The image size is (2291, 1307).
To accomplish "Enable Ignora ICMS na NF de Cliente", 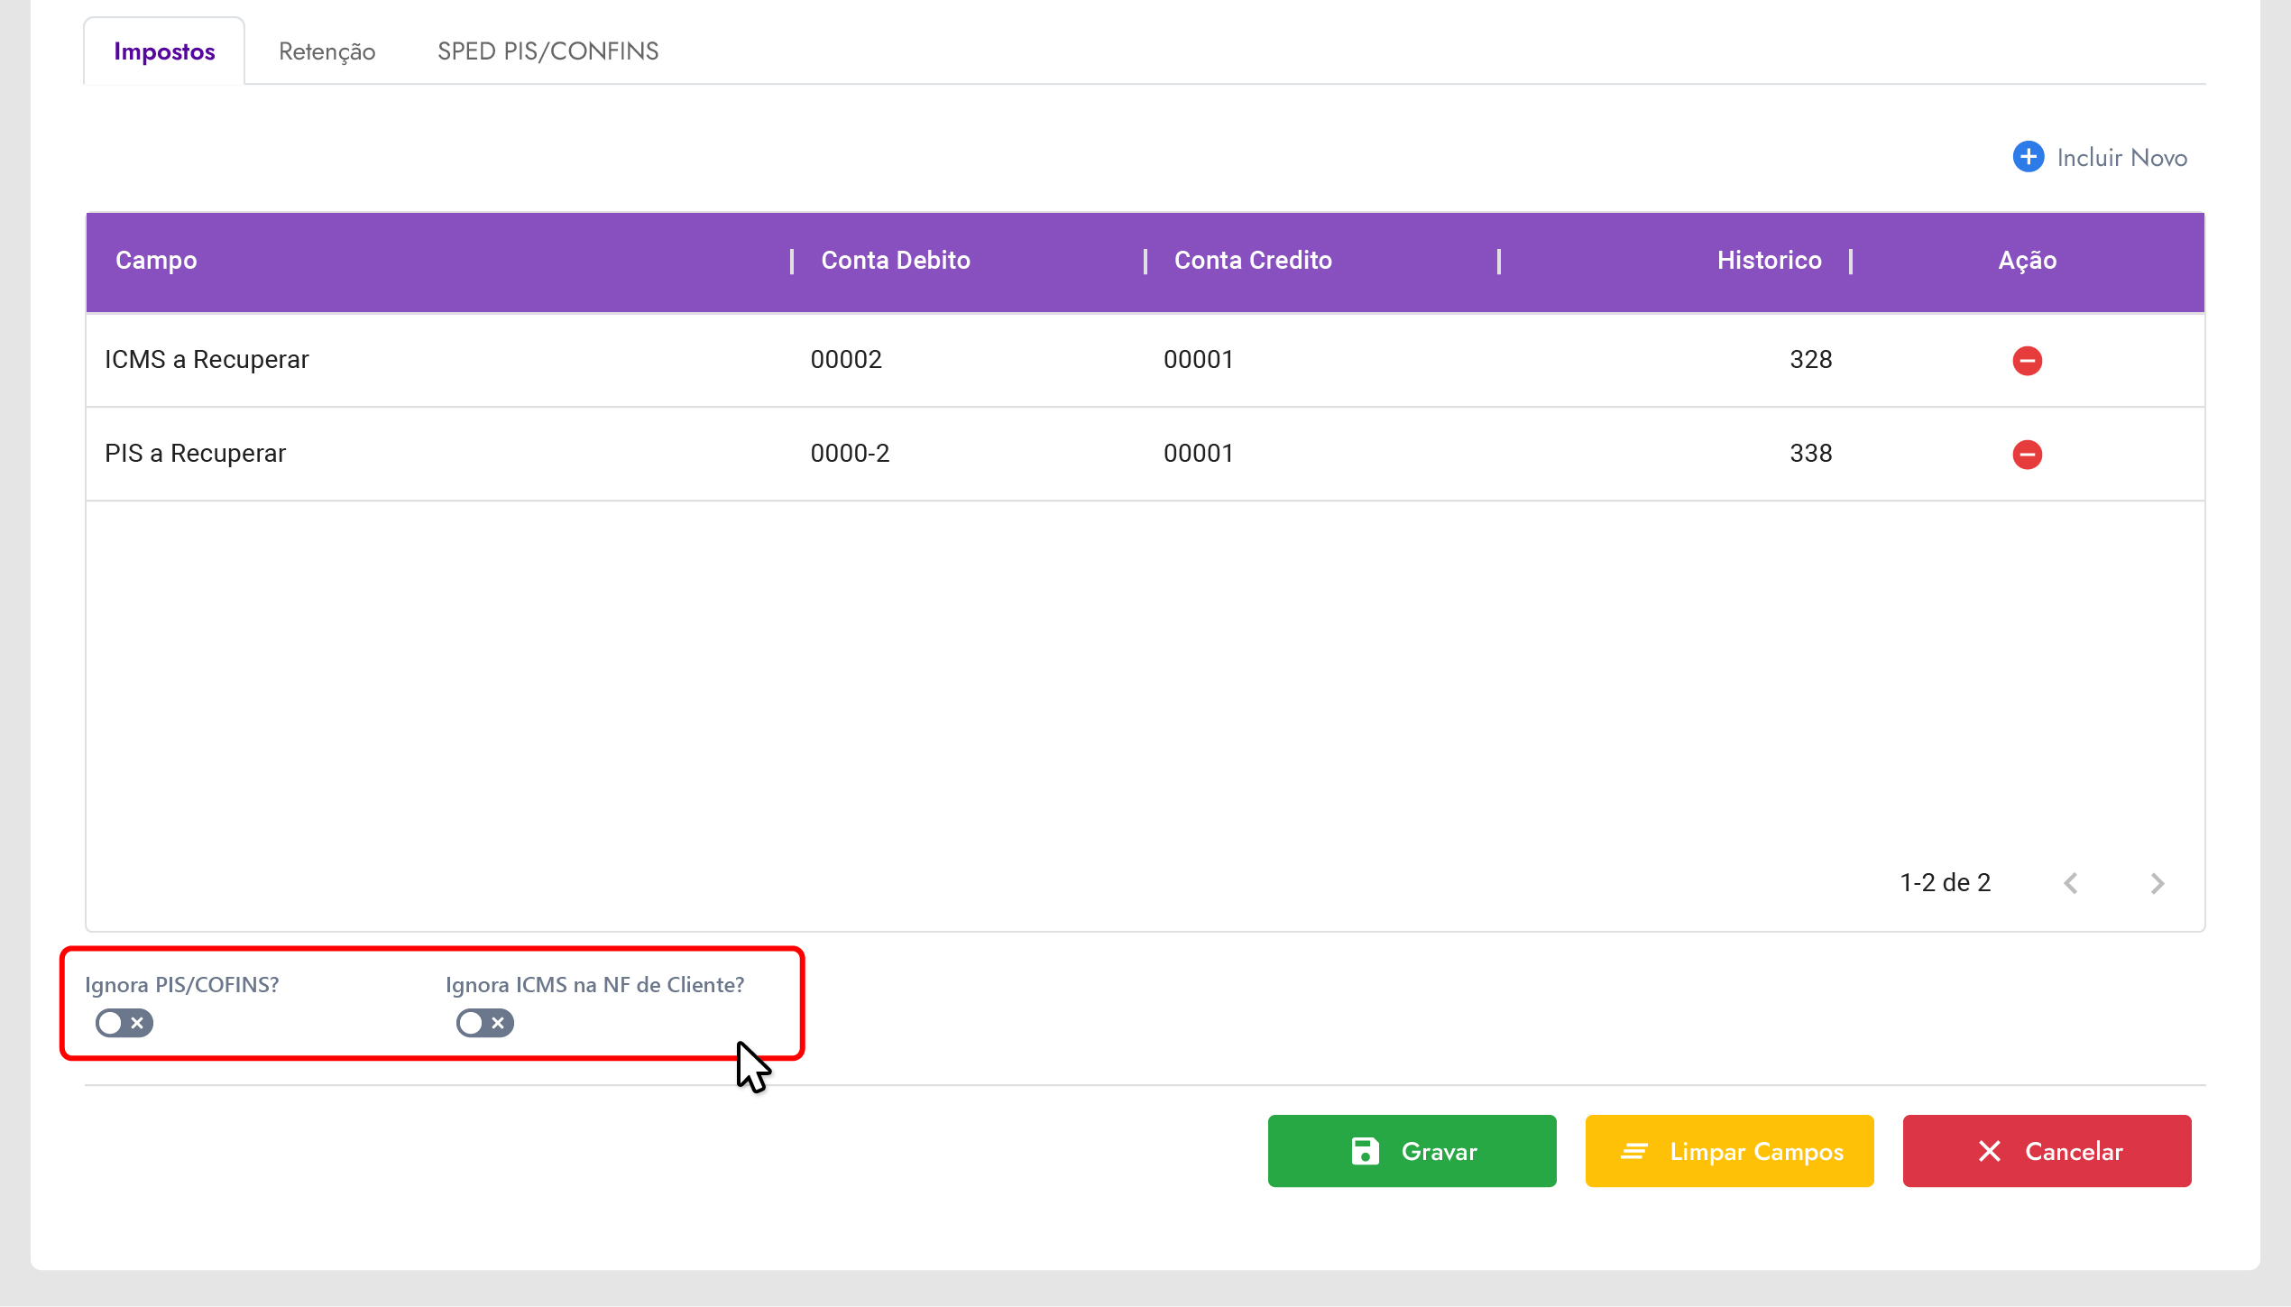I will point(485,1023).
